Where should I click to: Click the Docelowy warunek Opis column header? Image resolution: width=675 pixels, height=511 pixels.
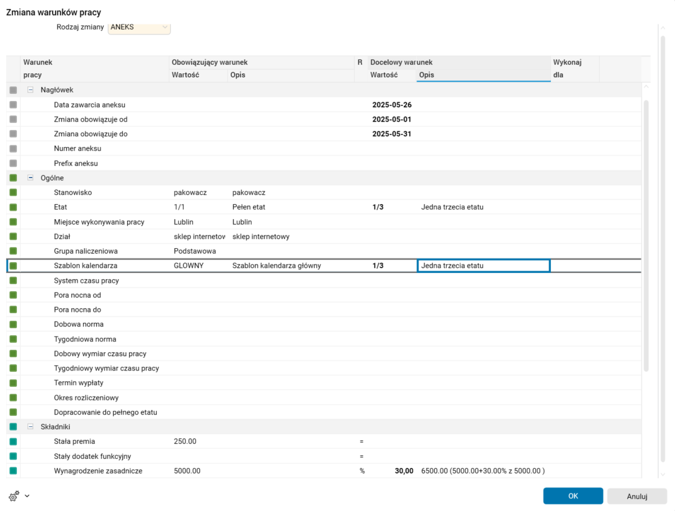[483, 75]
